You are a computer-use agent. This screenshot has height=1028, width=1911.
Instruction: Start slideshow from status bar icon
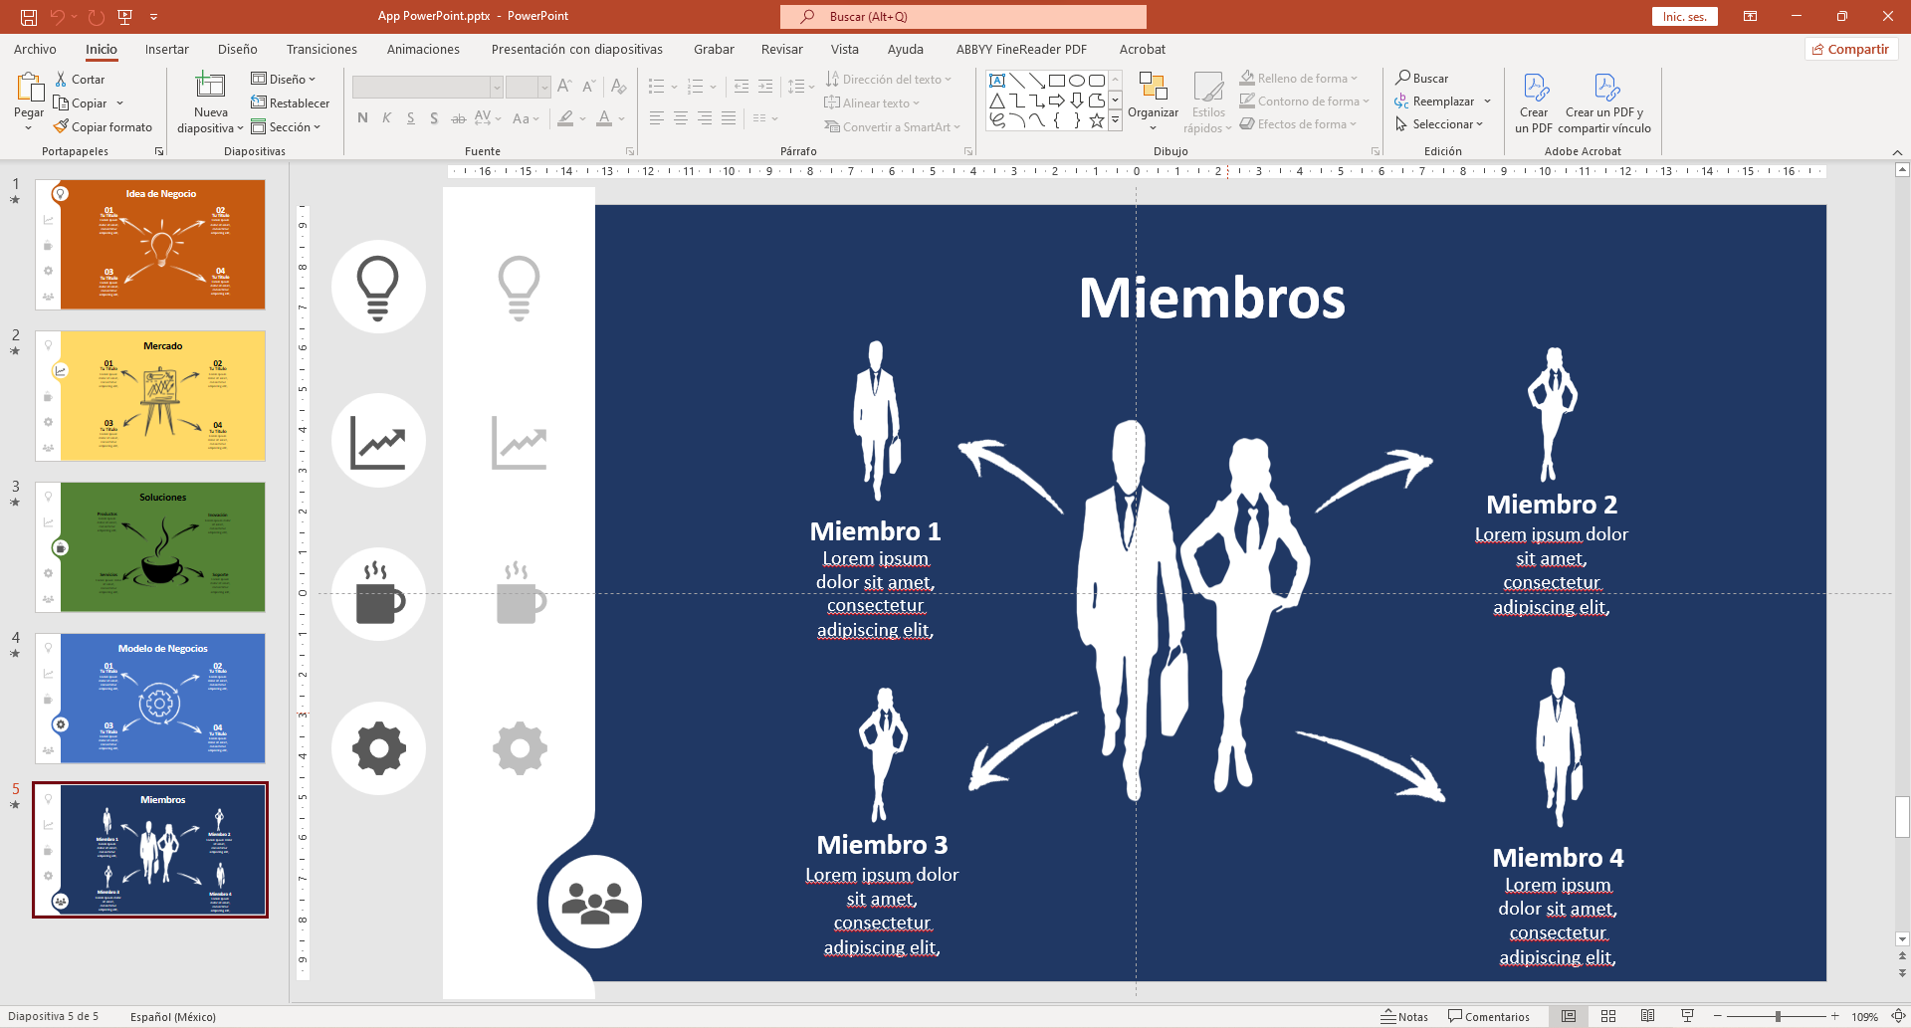(x=1687, y=1016)
